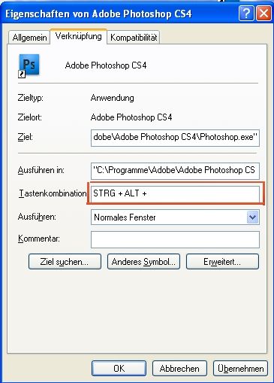This screenshot has width=274, height=383.
Task: Focus the Ziel target path field
Action: [175, 138]
